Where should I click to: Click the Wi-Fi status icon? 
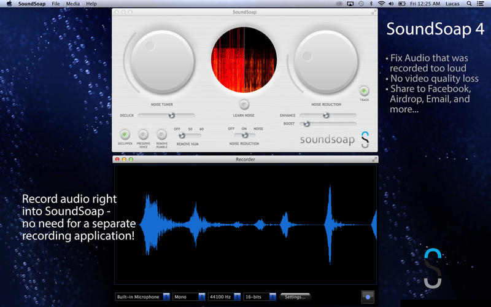pos(381,4)
